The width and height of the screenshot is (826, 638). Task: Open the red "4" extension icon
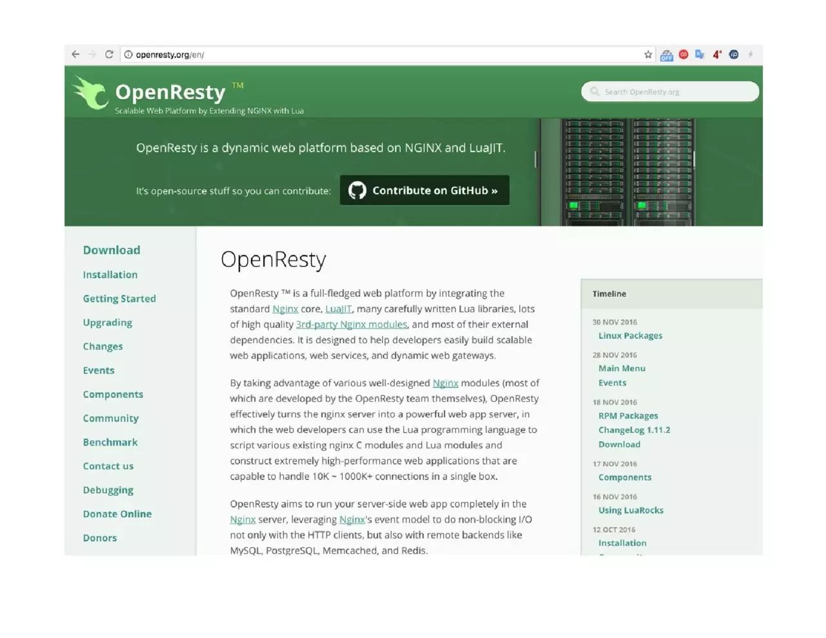pos(717,55)
